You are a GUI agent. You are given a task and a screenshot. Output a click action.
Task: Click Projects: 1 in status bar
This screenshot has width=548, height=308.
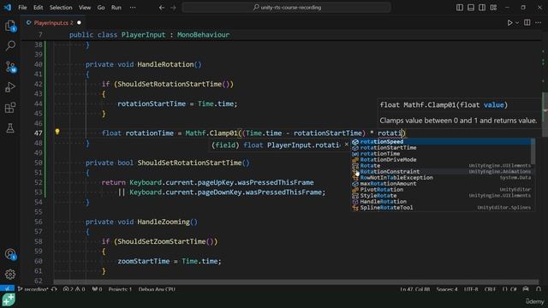[120, 289]
